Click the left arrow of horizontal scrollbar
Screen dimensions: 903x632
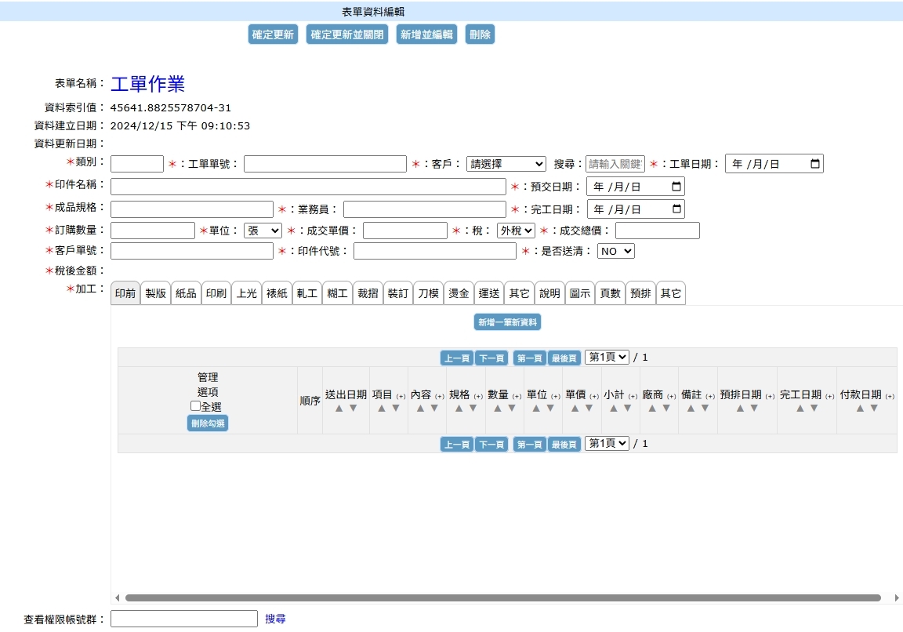point(118,598)
